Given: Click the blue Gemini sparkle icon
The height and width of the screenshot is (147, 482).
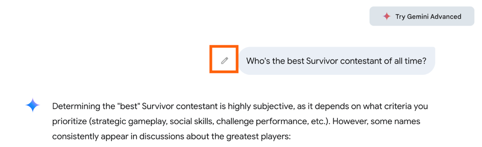Looking at the screenshot, I should (x=33, y=105).
